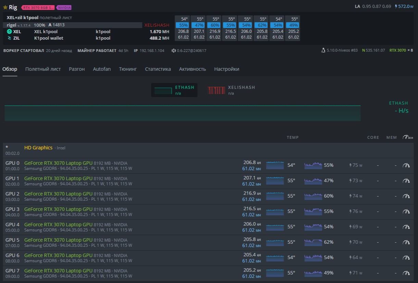
Task: Open the Настройки tab
Action: point(227,69)
